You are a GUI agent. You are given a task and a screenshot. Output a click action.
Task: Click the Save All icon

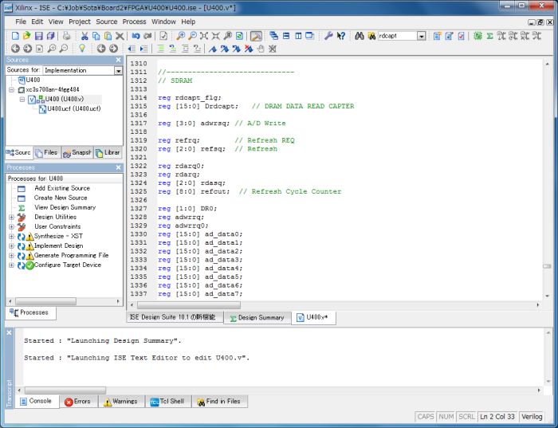51,36
